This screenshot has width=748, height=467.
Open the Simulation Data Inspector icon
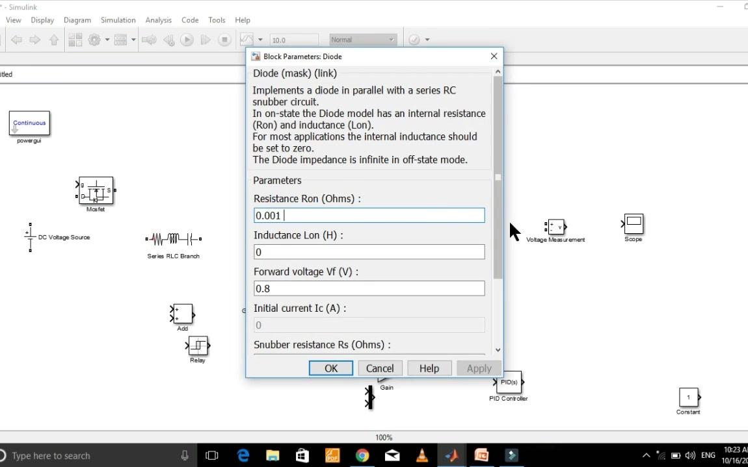click(x=247, y=40)
